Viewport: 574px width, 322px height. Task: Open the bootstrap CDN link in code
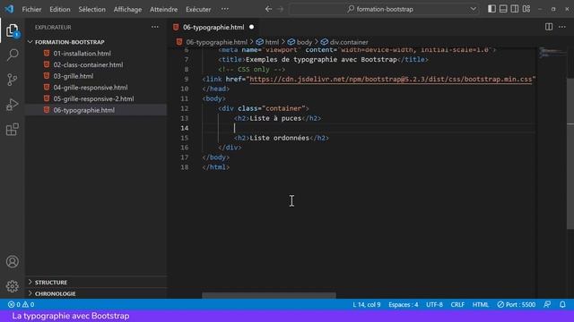click(391, 80)
